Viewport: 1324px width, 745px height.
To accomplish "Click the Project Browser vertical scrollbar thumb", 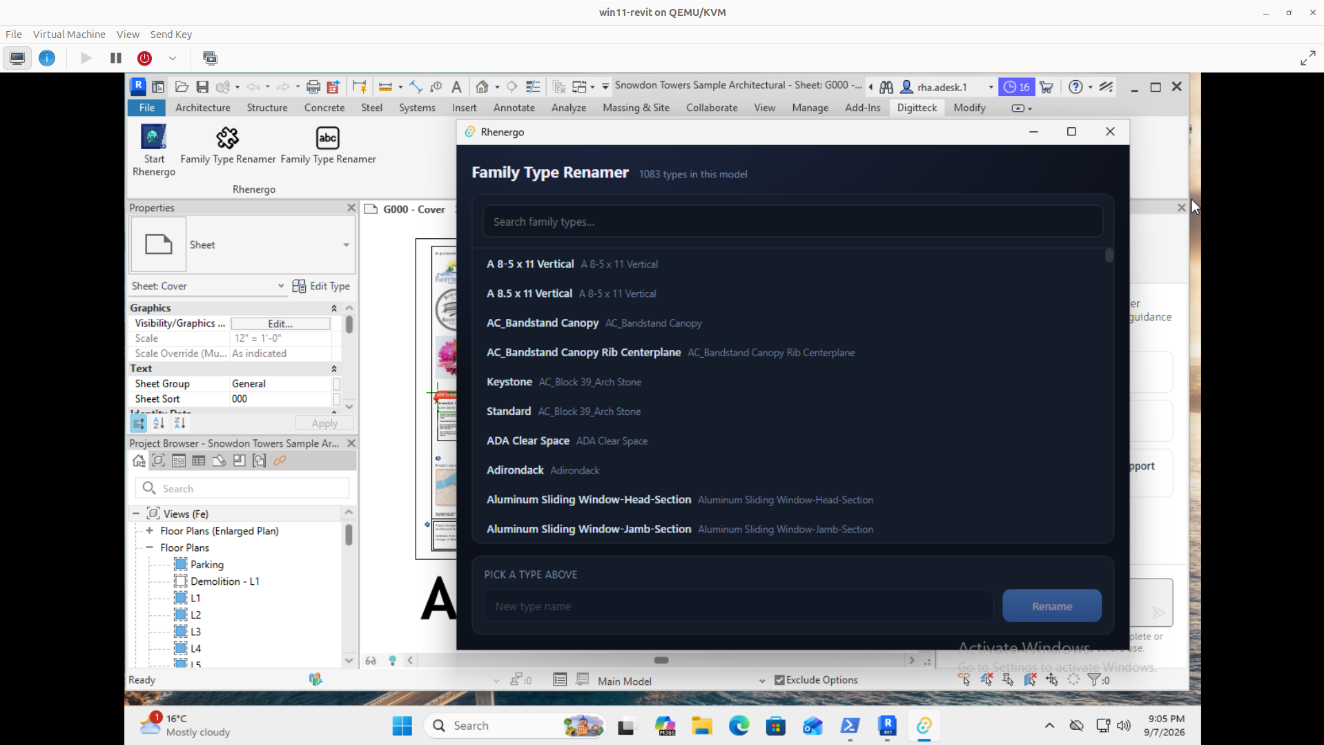I will [x=349, y=535].
